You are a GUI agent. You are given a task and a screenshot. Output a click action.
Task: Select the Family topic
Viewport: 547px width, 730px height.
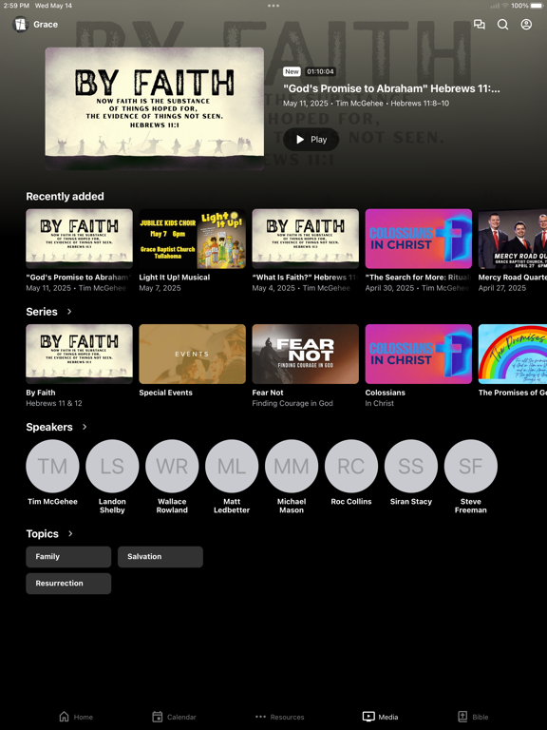pyautogui.click(x=68, y=557)
